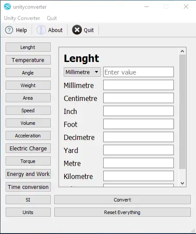Click the scroll down arrow of unit list

[182, 183]
